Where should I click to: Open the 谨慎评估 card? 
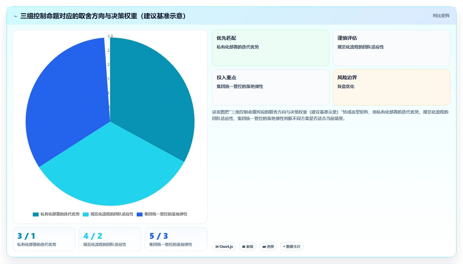click(x=392, y=48)
